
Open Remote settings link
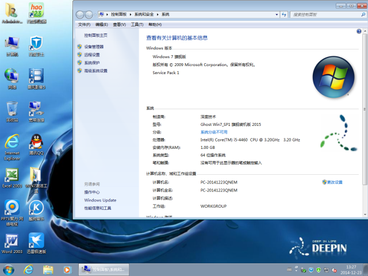pyautogui.click(x=92, y=55)
